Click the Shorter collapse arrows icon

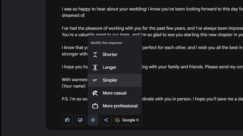click(x=95, y=55)
